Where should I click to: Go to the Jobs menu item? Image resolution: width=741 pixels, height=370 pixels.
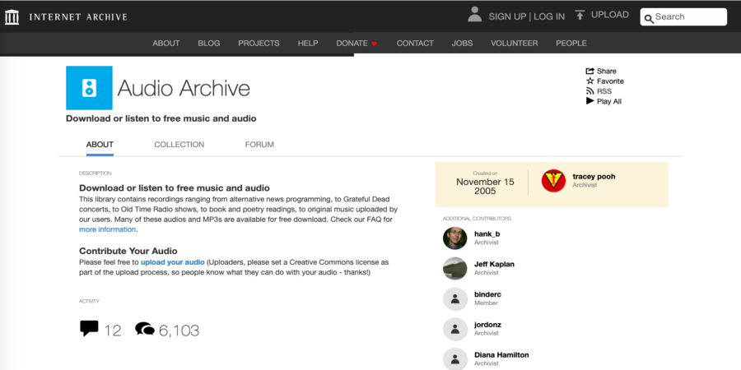coord(462,44)
